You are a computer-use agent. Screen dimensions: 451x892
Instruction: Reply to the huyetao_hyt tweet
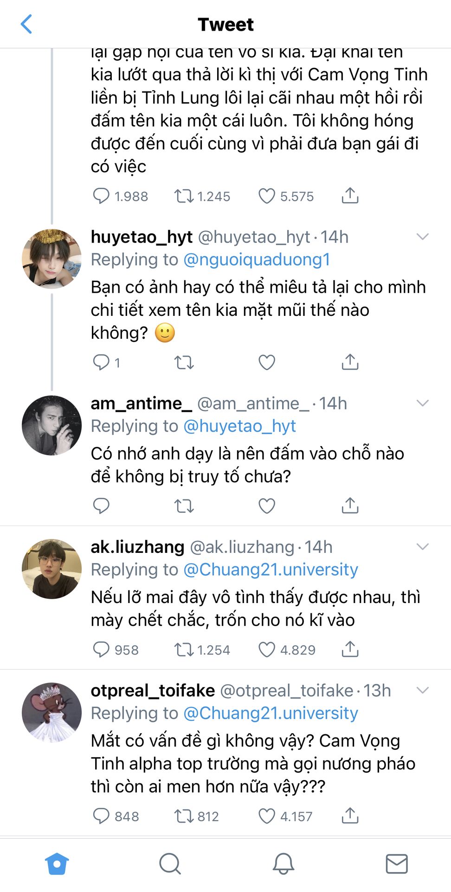101,362
